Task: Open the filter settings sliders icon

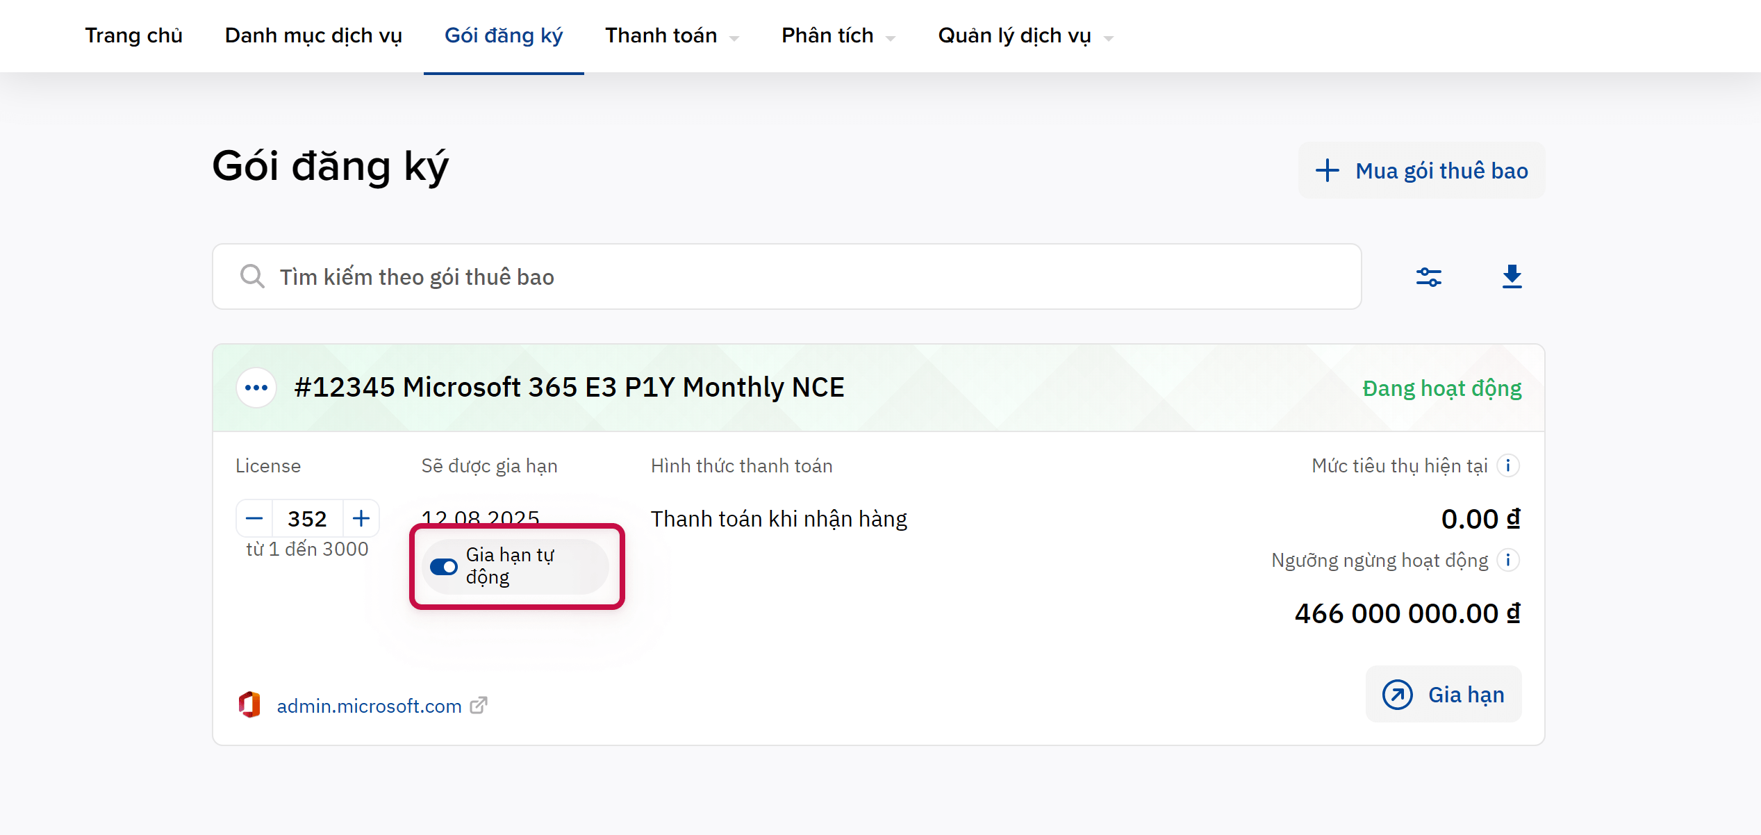Action: click(1428, 277)
